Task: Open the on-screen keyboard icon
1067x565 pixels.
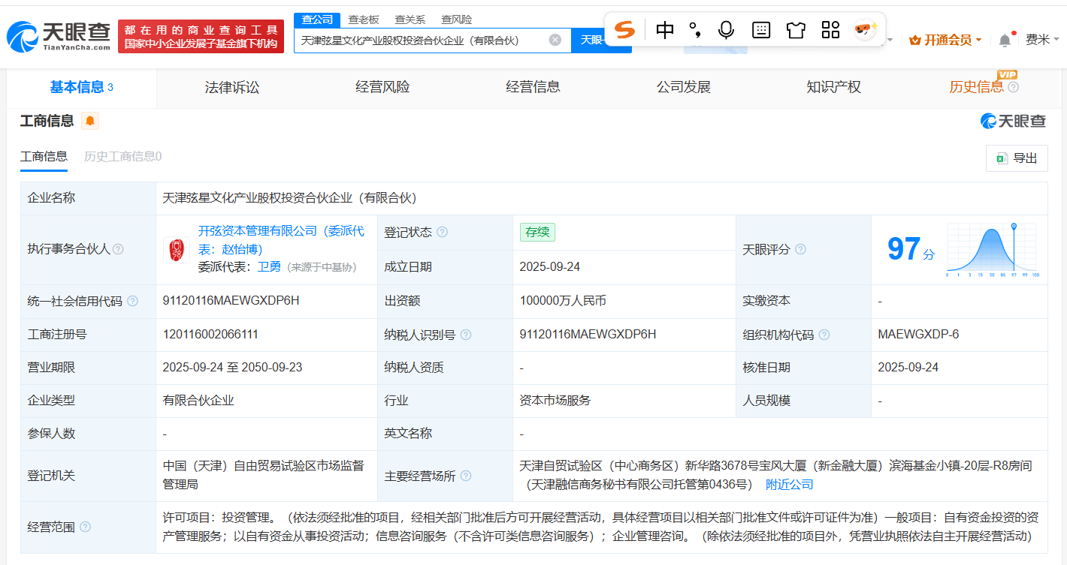Action: 760,30
